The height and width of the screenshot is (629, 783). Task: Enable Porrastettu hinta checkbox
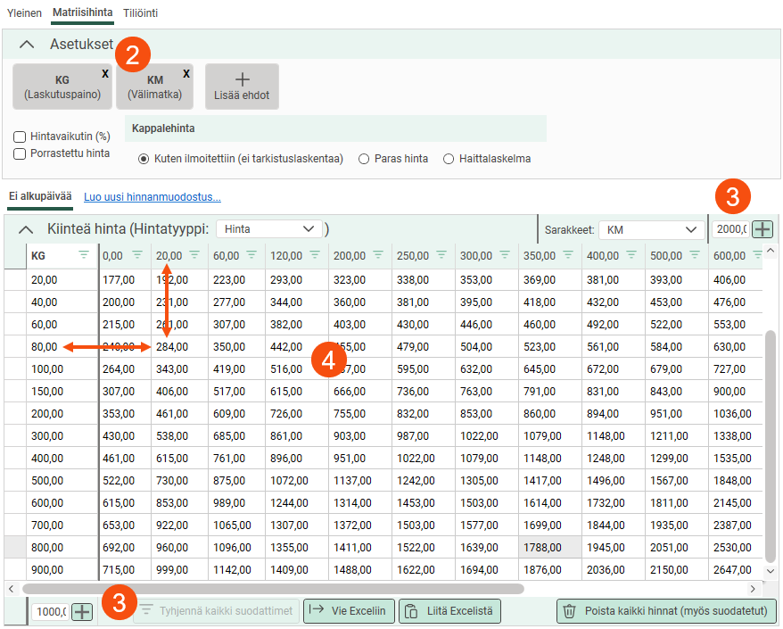pyautogui.click(x=20, y=153)
